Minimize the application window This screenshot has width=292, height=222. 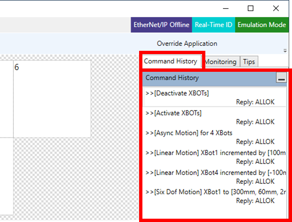226,8
